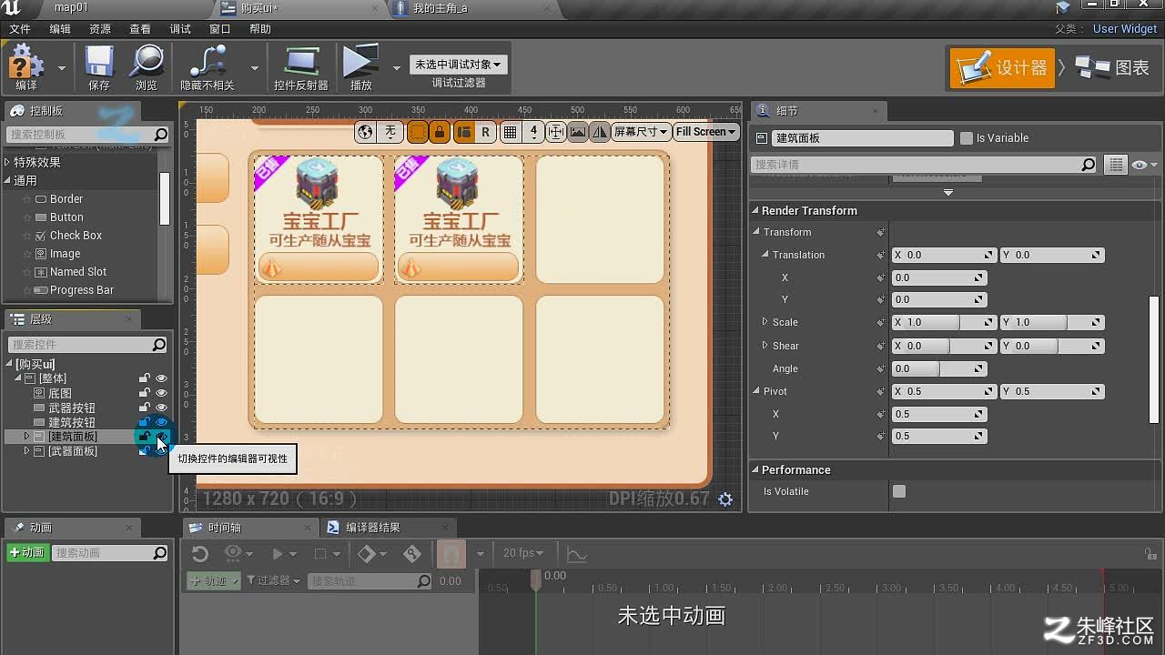Image resolution: width=1165 pixels, height=655 pixels.
Task: Open the 20 fps dropdown
Action: [523, 553]
